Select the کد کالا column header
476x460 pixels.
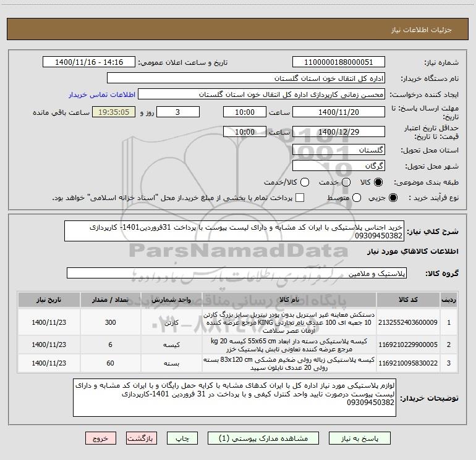point(408,300)
